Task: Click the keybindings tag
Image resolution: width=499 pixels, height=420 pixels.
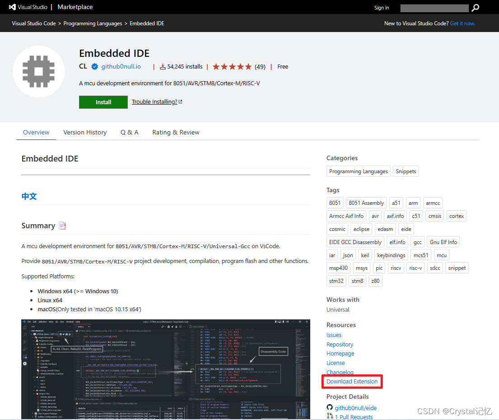Action: pyautogui.click(x=391, y=255)
